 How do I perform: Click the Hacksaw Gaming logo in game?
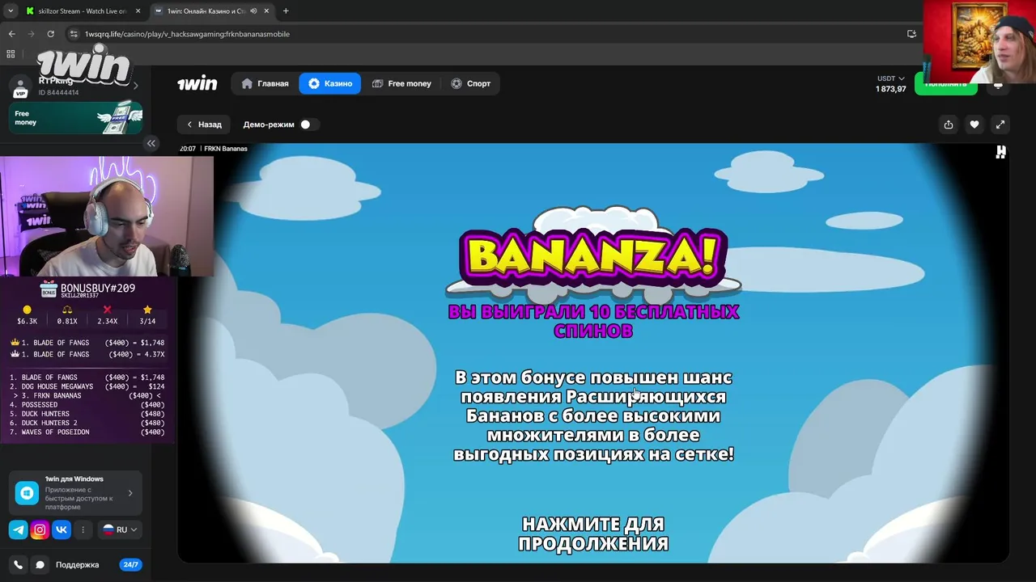click(1001, 152)
